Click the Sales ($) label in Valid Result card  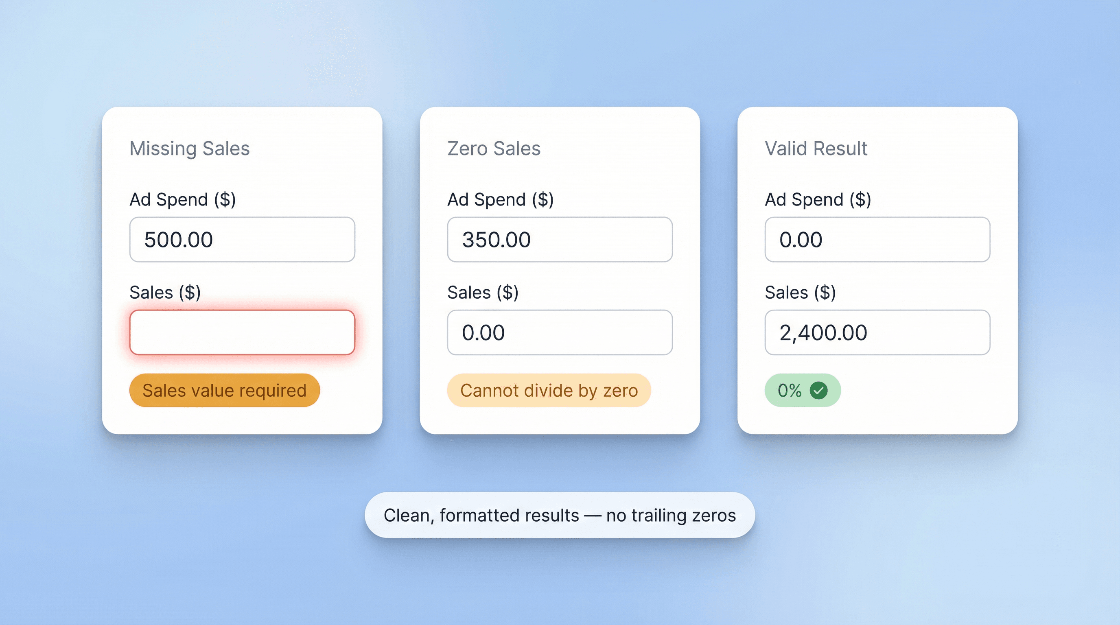point(801,293)
